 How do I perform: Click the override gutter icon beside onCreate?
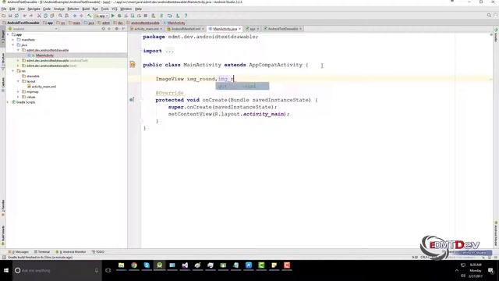tap(132, 100)
